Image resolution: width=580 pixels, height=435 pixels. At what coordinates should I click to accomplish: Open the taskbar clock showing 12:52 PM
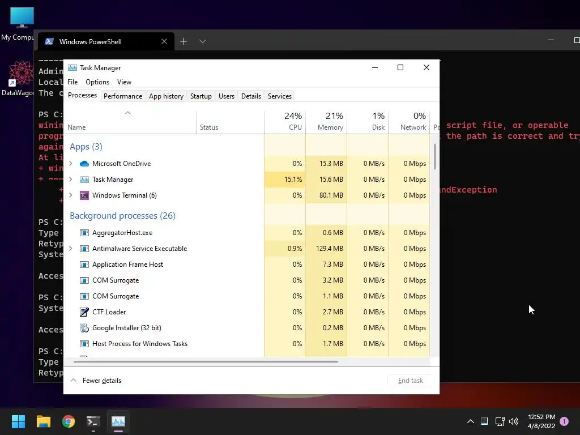click(x=541, y=421)
